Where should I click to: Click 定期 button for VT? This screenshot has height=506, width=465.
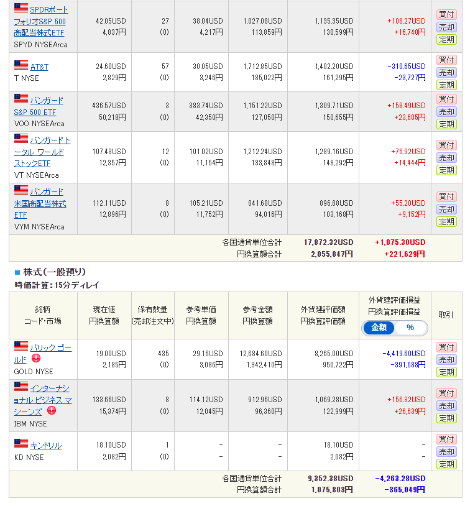tap(446, 170)
